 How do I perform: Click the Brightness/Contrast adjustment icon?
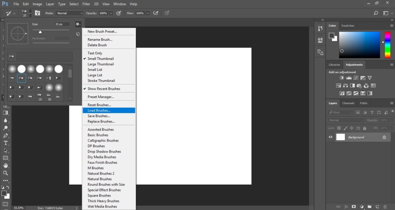pos(341,78)
